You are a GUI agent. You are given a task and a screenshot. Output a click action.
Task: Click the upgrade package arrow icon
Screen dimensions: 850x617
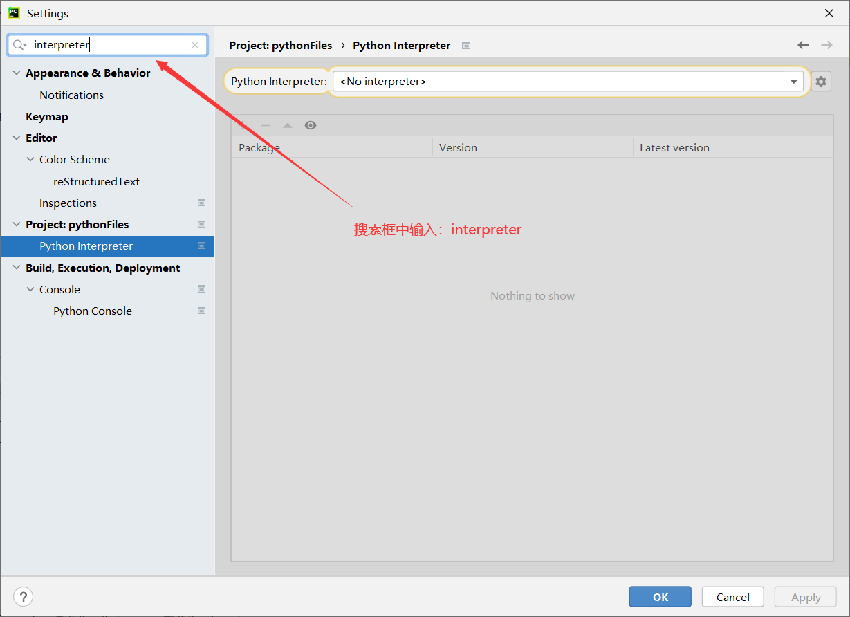[288, 125]
